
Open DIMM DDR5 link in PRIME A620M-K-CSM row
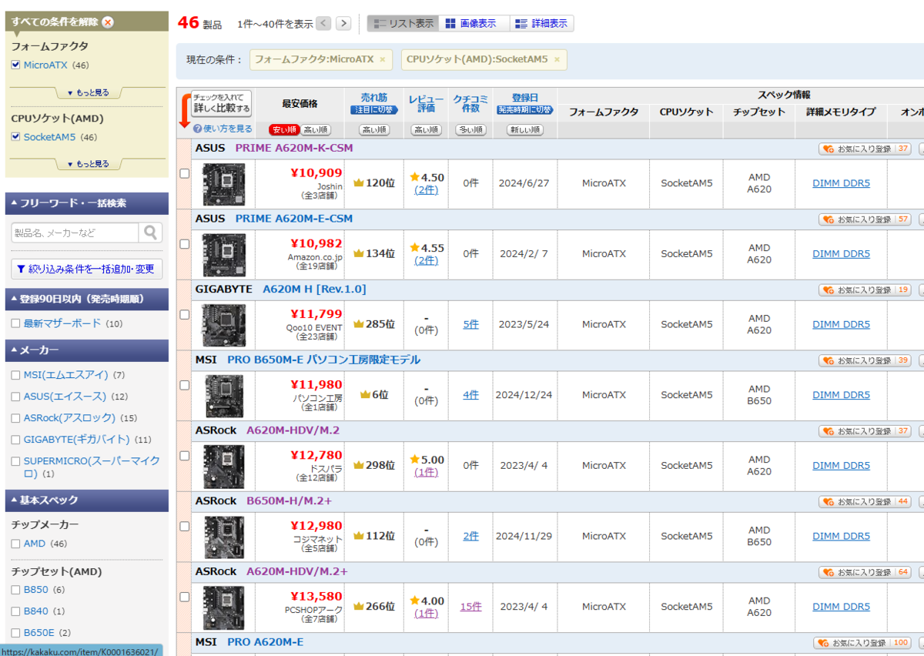841,183
